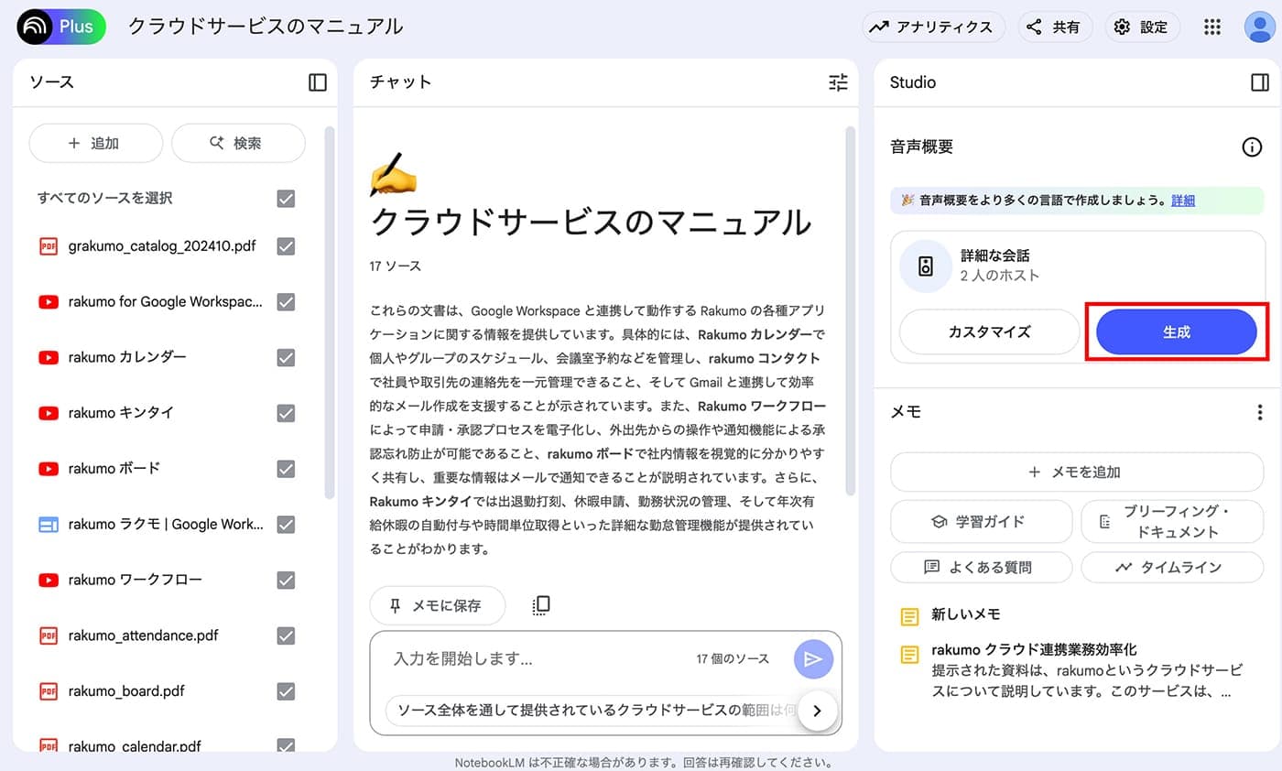1282x771 pixels.
Task: Collapse the Sources panel with sidebar icon
Action: [318, 82]
